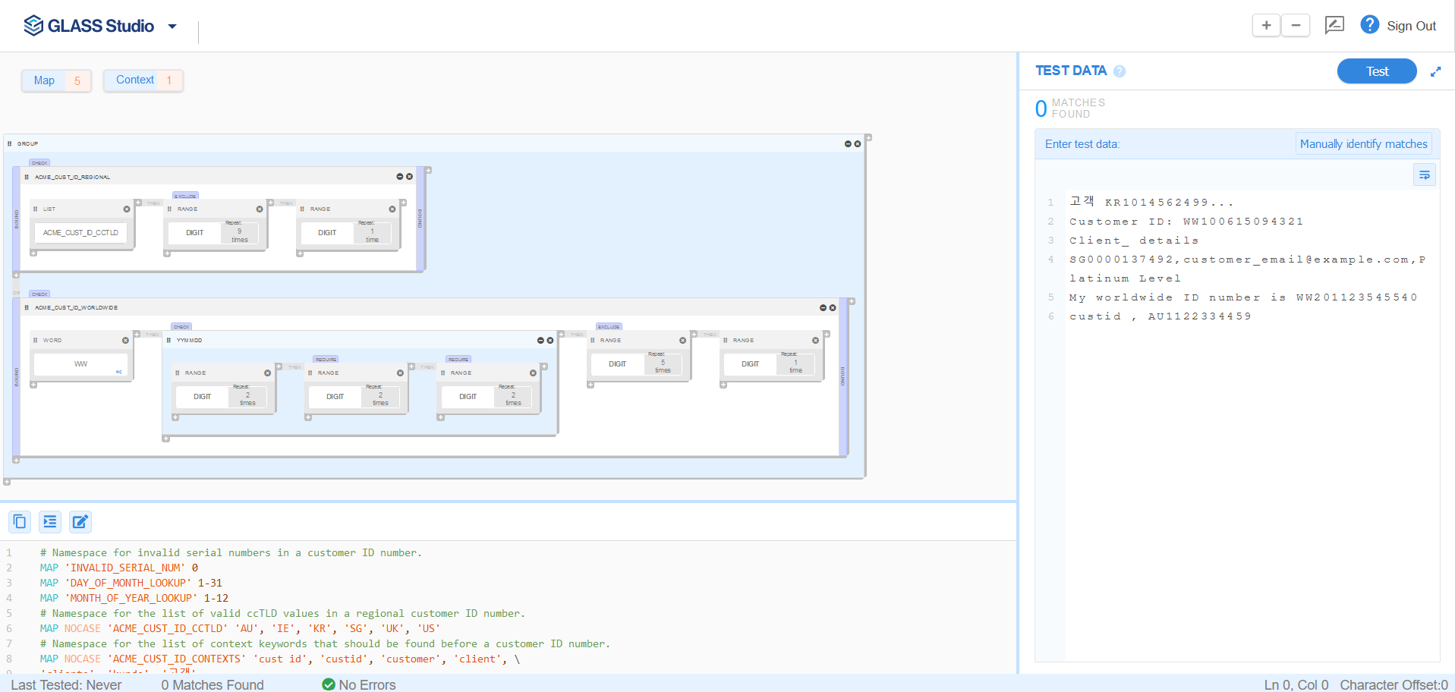
Task: Switch to the Context tab
Action: point(143,80)
